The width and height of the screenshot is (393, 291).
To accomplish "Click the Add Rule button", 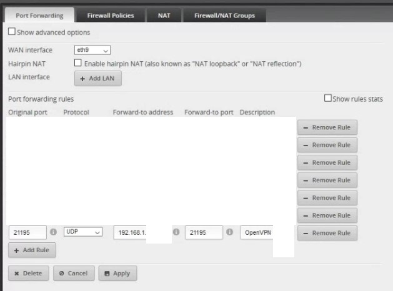I will point(32,250).
